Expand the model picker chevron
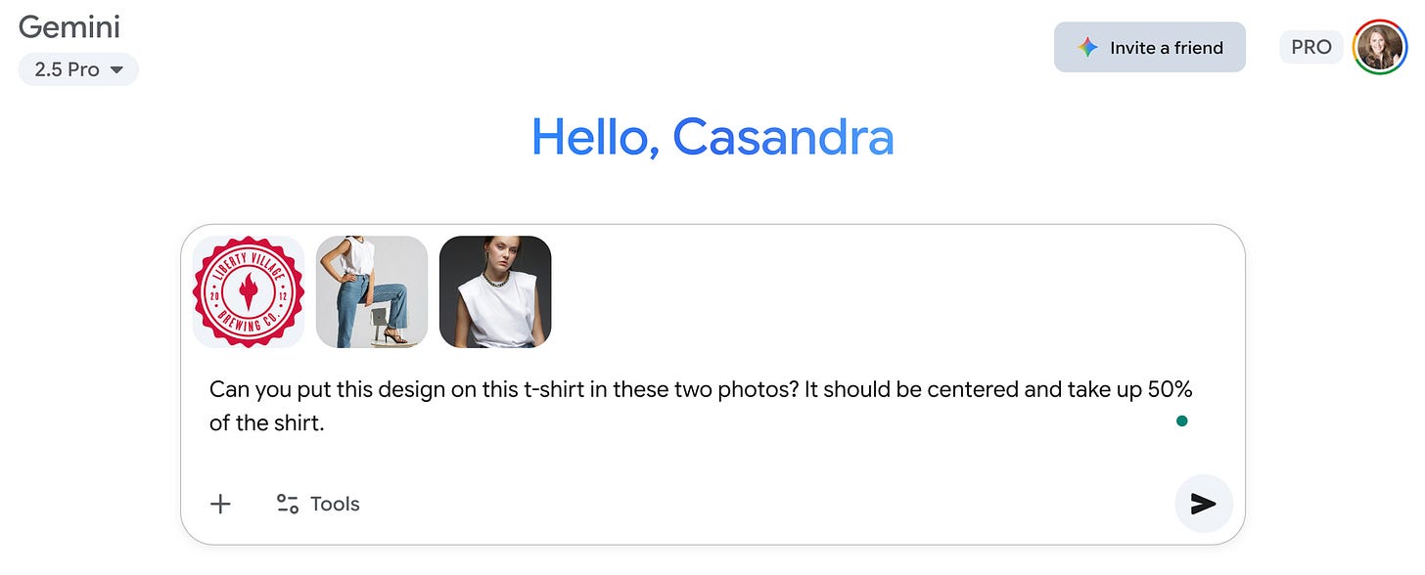Image resolution: width=1425 pixels, height=575 pixels. pos(116,69)
